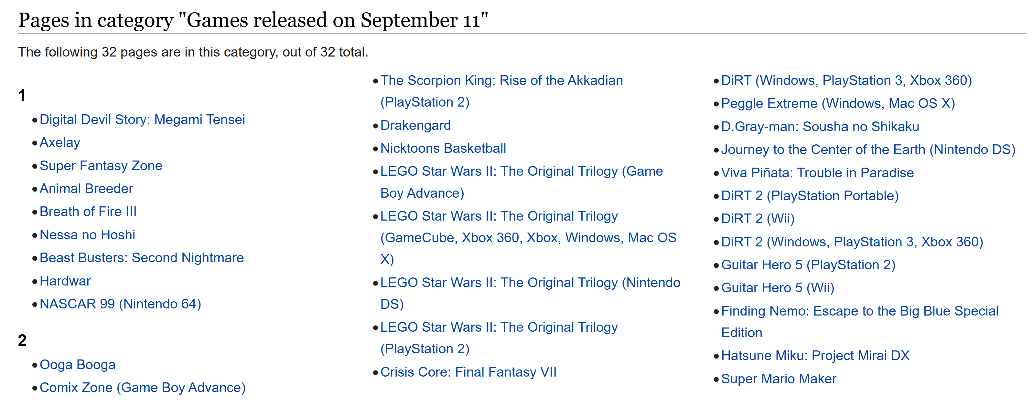Go to Super Fantasy Zone article
This screenshot has width=1033, height=405.
coord(101,165)
